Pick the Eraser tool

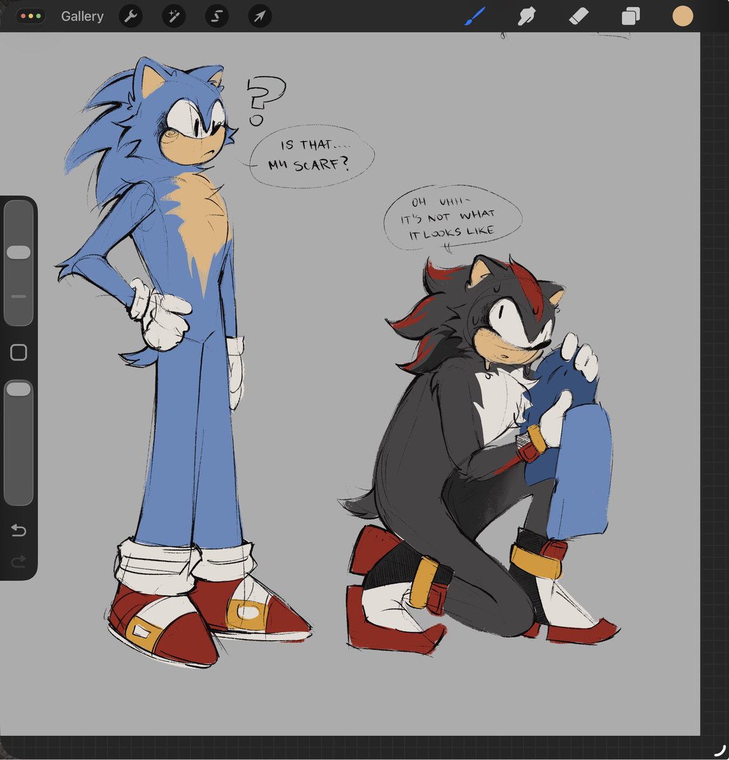[579, 16]
